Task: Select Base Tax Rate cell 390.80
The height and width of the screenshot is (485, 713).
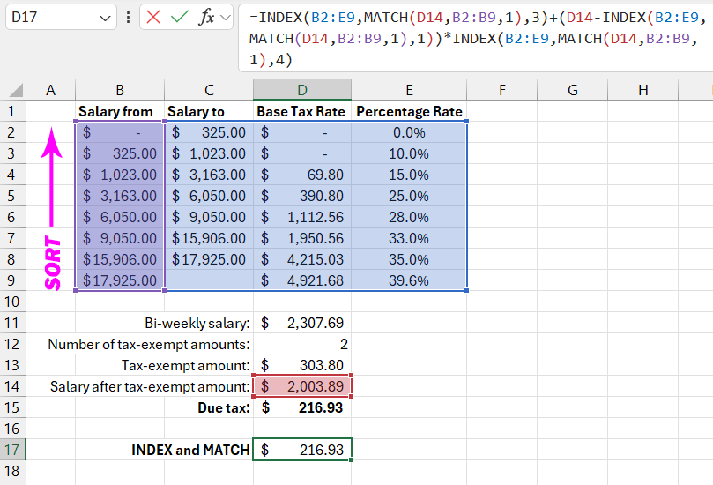Action: (302, 196)
